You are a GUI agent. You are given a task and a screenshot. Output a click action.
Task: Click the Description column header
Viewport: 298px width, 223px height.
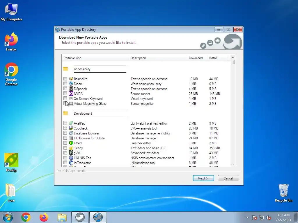(158, 58)
